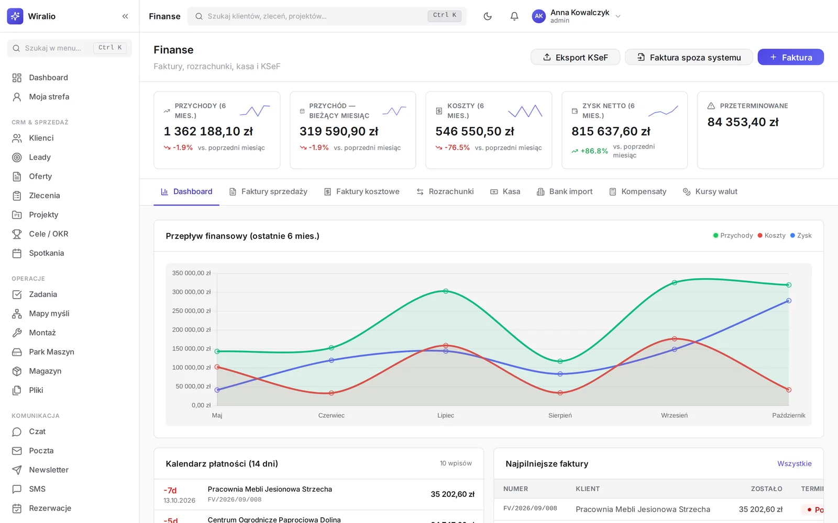838x523 pixels.
Task: Open Projekty in sidebar
Action: coord(70,215)
